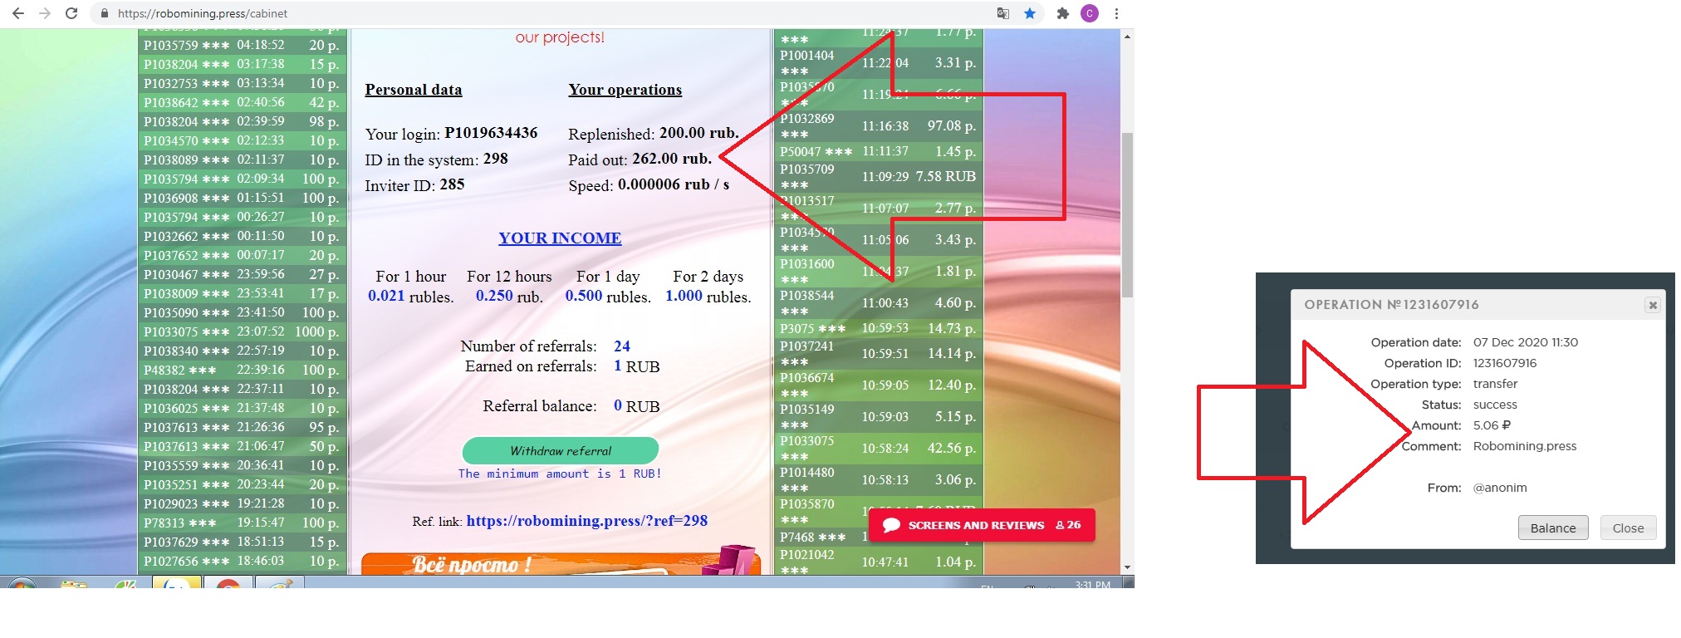Click the address bar URL field
The width and height of the screenshot is (1681, 638).
pyautogui.click(x=548, y=13)
